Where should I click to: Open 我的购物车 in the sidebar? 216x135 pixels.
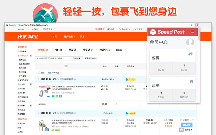click(x=22, y=51)
